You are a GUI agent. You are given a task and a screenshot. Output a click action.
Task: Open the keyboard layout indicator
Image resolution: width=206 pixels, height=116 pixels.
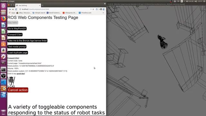182,1
